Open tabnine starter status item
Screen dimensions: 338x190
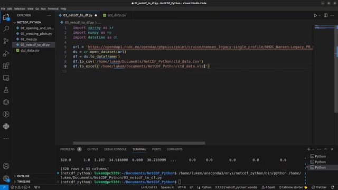(x=293, y=187)
